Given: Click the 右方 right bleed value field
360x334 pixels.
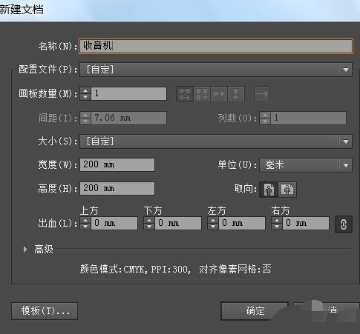Looking at the screenshot, I should tap(306, 224).
